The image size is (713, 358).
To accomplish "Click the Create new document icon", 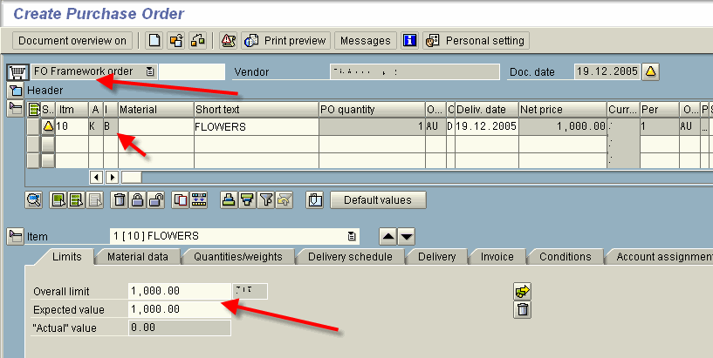I will 154,40.
